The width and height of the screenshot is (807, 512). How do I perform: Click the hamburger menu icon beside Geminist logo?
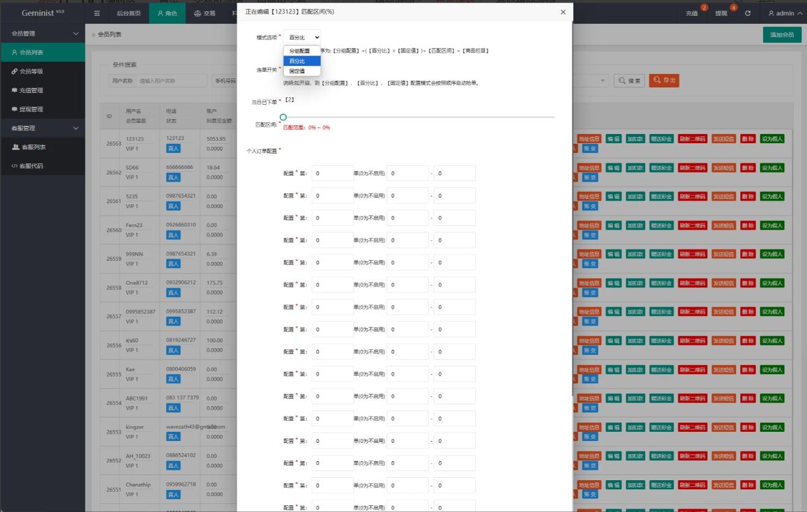(97, 13)
